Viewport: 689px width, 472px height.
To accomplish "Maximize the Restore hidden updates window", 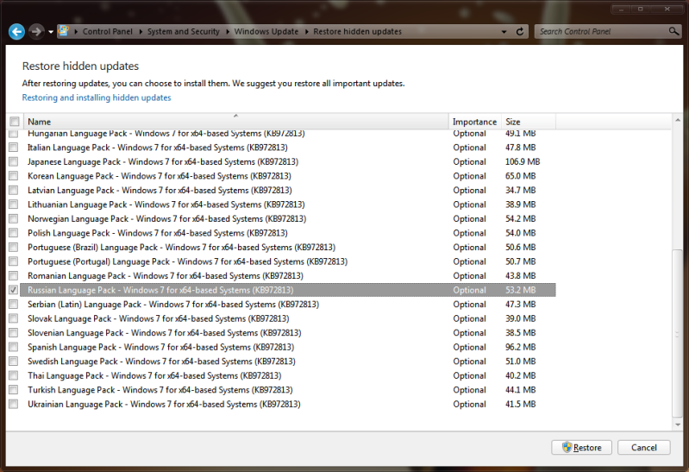I will tap(640, 9).
